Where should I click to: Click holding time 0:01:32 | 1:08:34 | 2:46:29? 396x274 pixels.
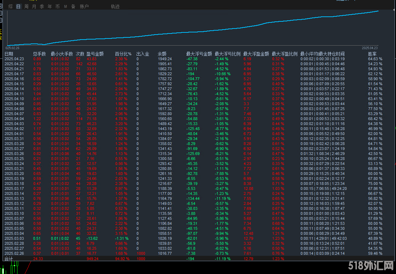(323, 154)
